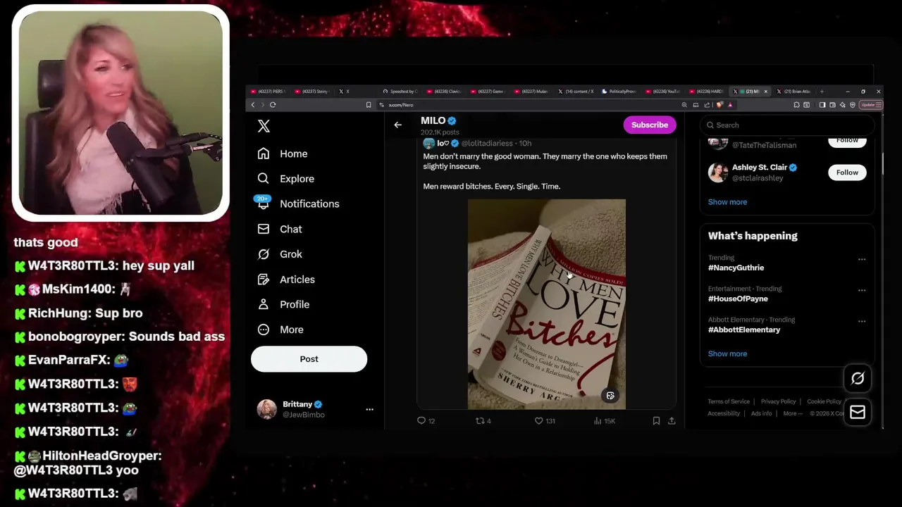Open the Grok floating button
The width and height of the screenshot is (902, 507).
coord(858,379)
